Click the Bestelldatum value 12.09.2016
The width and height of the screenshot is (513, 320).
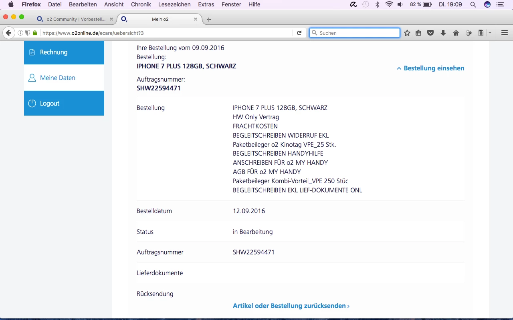[249, 211]
